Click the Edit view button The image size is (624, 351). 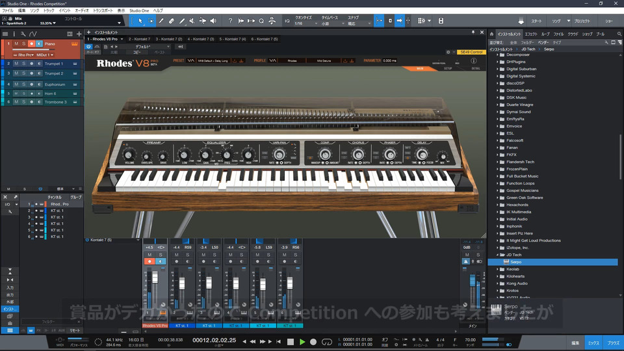click(575, 343)
